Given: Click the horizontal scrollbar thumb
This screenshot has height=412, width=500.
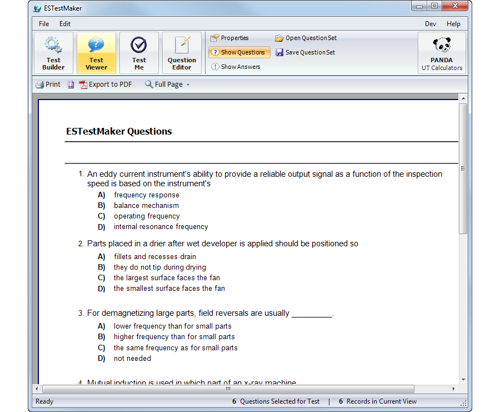Looking at the screenshot, I should pos(228,389).
